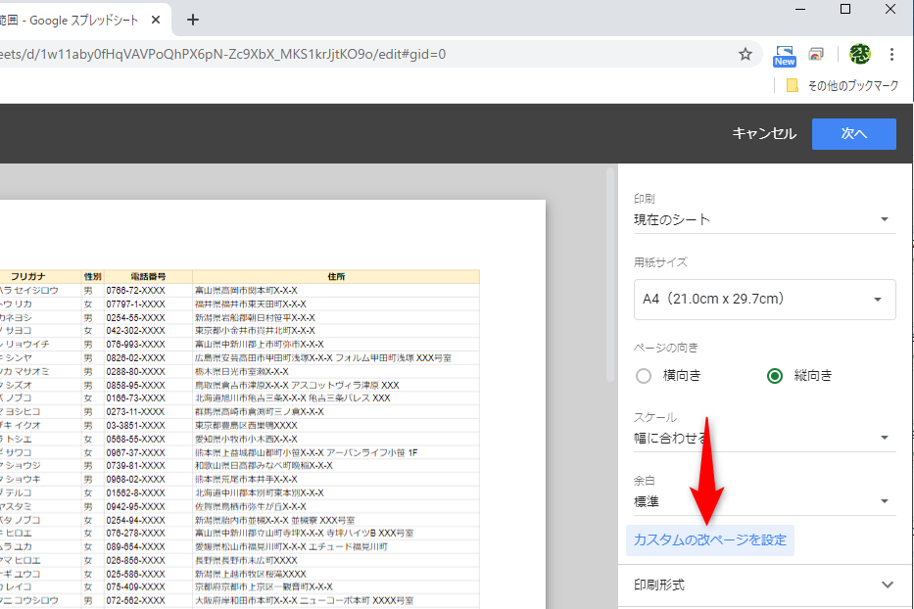Click the 性別 column header in preview
The image size is (914, 609).
pyautogui.click(x=93, y=277)
